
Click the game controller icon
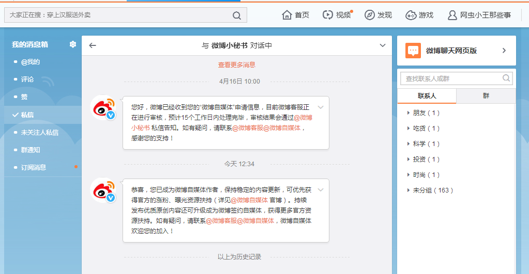tap(411, 15)
